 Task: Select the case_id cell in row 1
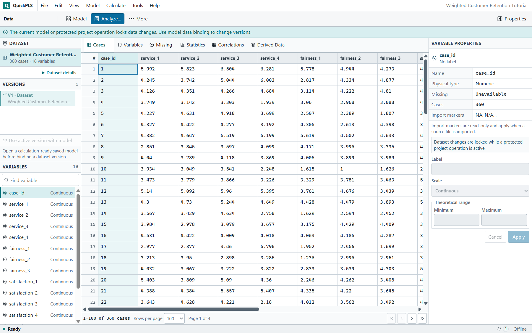(118, 69)
